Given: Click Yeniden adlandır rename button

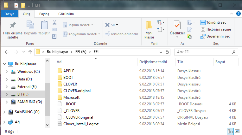Looking at the screenshot, I should (x=121, y=34).
